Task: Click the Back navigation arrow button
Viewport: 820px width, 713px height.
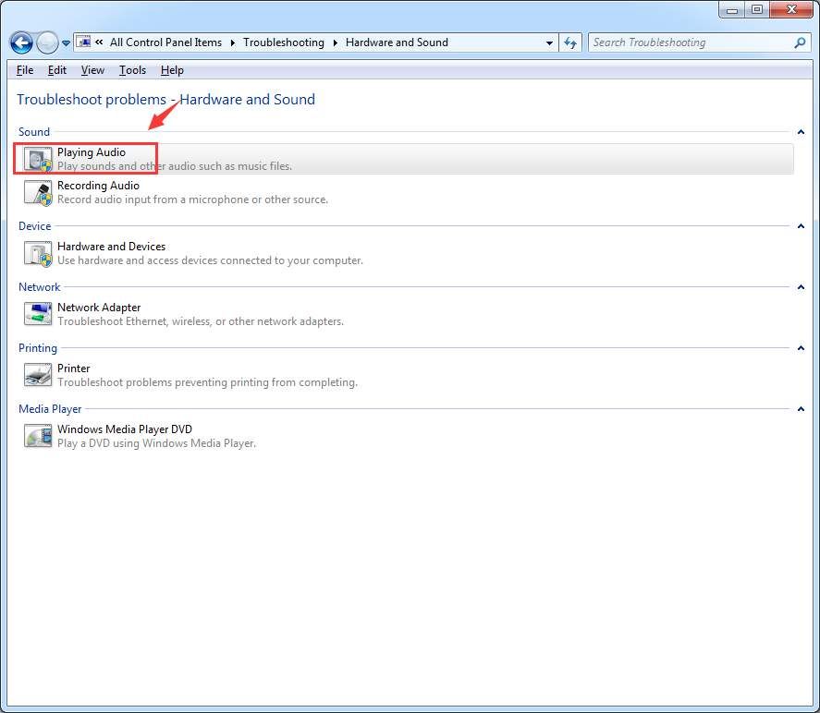Action: (21, 42)
